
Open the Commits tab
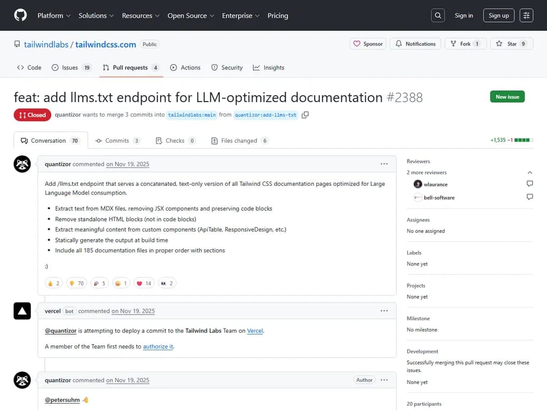[117, 140]
